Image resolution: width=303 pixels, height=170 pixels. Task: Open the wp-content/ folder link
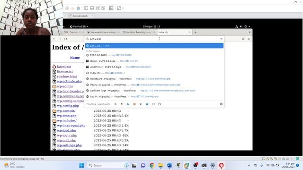point(66,111)
